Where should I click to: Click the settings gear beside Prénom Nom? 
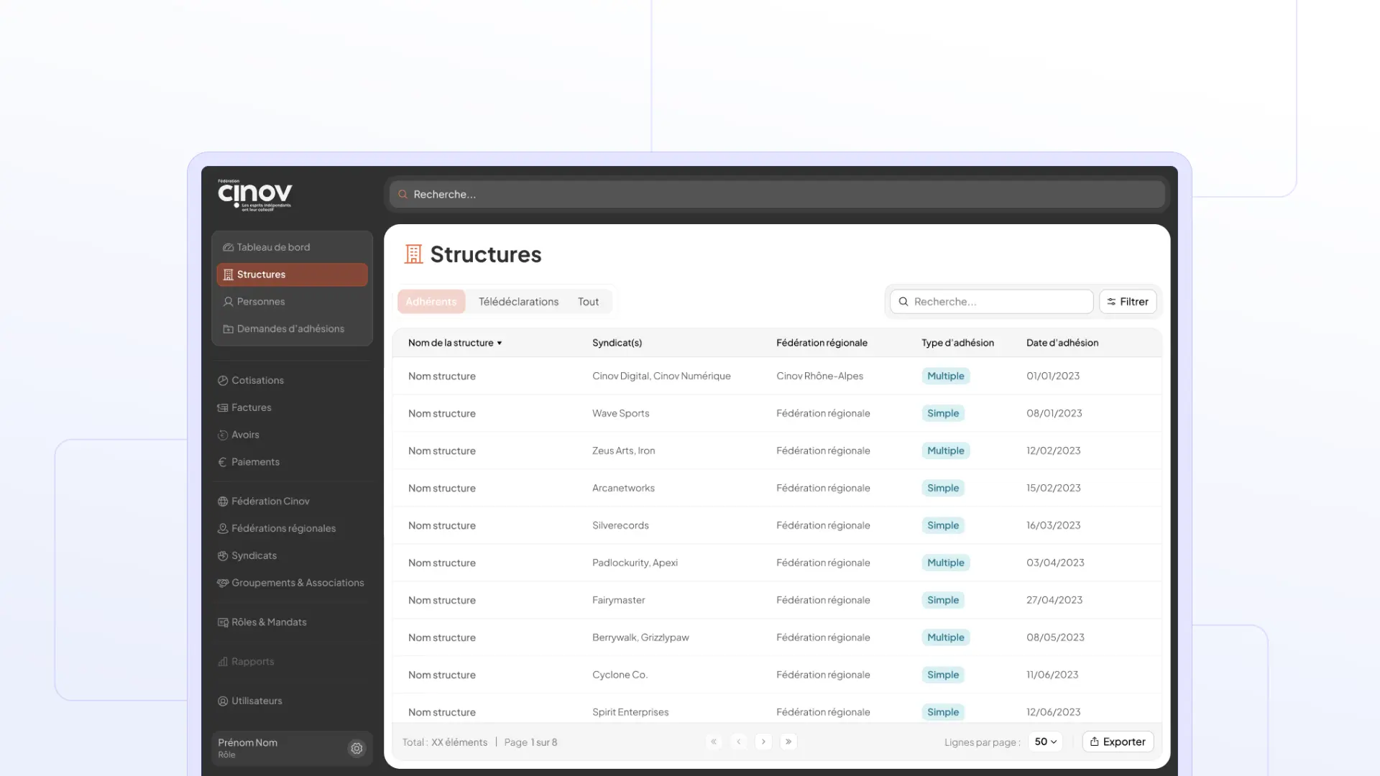point(356,749)
